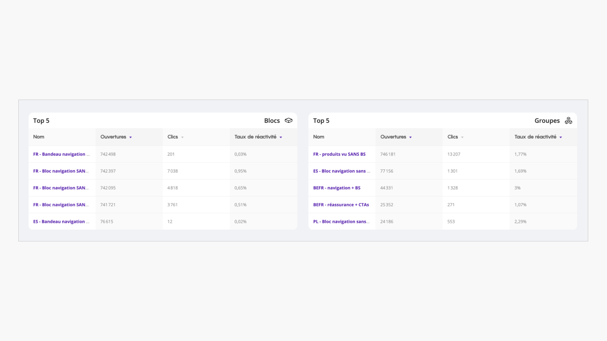The width and height of the screenshot is (607, 341).
Task: Sort Blocs by Taux de réactivité arrow
Action: 281,137
